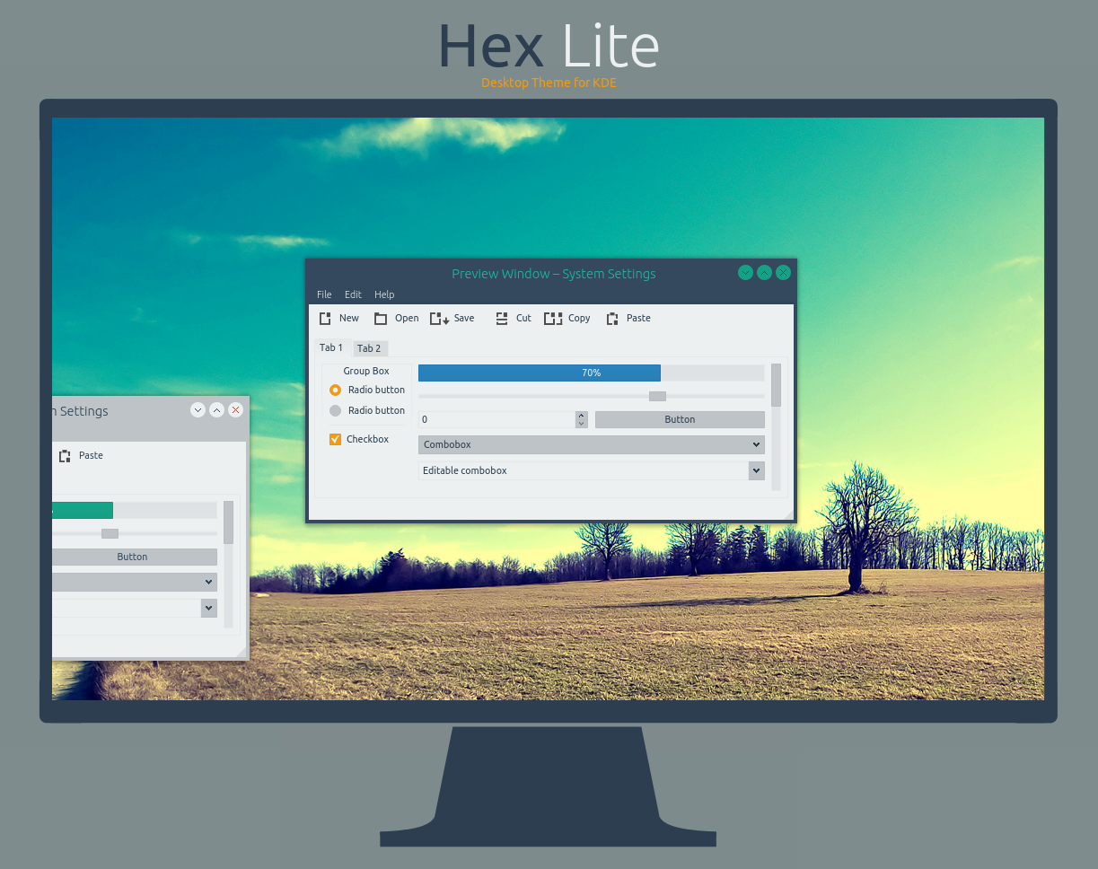
Task: Click Paste icon in the dark-titled Preview Window
Action: pos(612,319)
